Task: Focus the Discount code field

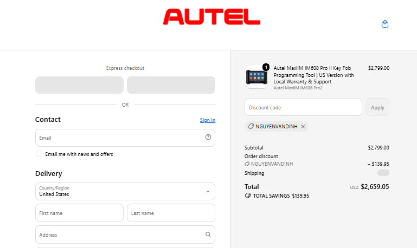Action: click(x=303, y=107)
